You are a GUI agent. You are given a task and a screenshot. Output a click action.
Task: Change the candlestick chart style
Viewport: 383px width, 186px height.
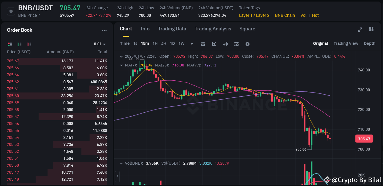tap(225, 44)
